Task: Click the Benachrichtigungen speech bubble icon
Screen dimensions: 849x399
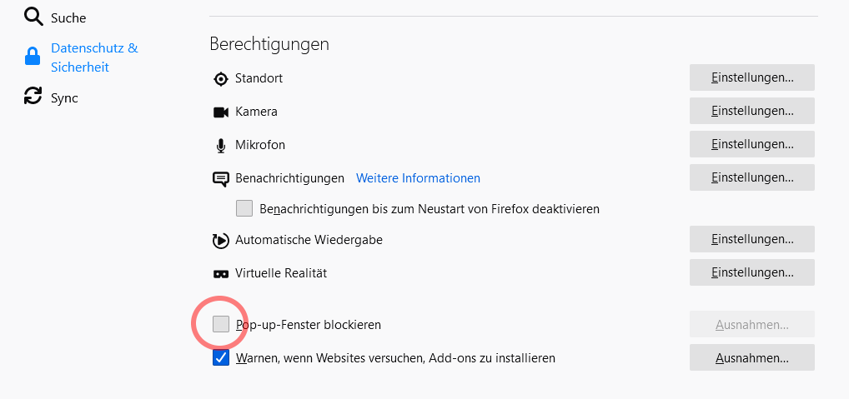Action: [x=221, y=179]
